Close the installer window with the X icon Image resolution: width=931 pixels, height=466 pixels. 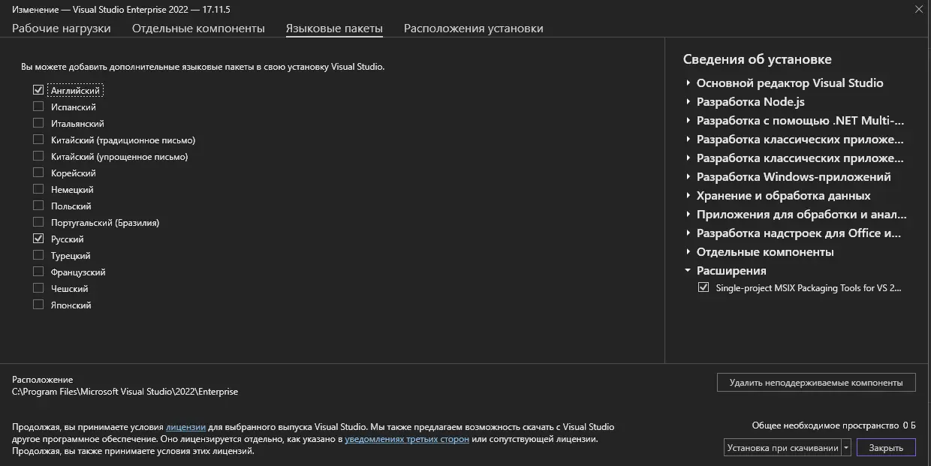[x=919, y=10]
